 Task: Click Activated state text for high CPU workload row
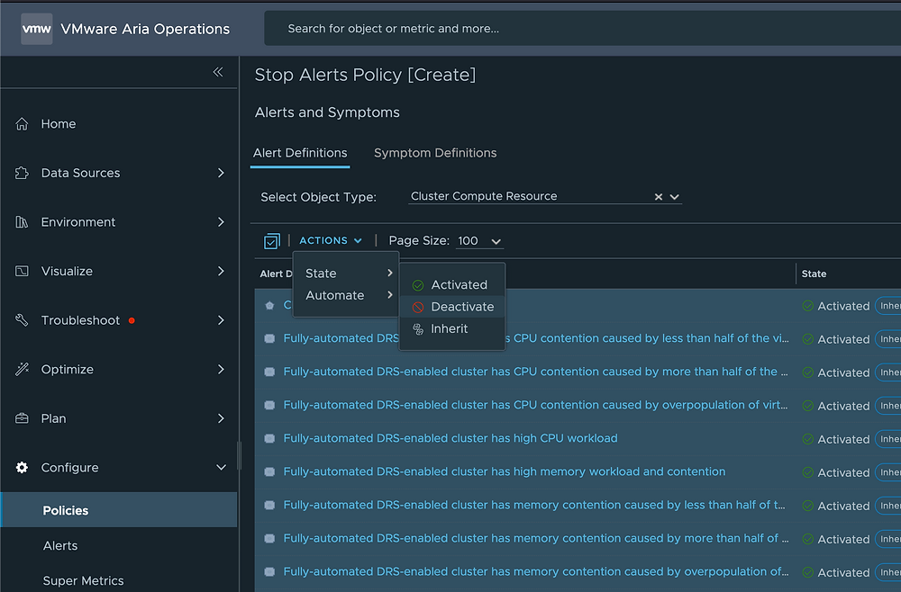pyautogui.click(x=843, y=439)
